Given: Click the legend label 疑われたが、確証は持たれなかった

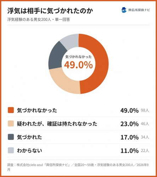Looking at the screenshot, I should pos(57,124).
